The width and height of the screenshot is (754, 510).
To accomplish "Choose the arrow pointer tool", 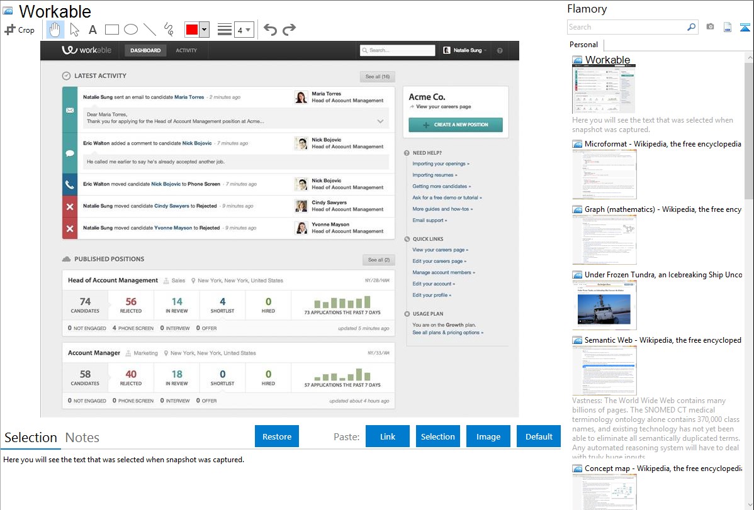I will point(74,30).
